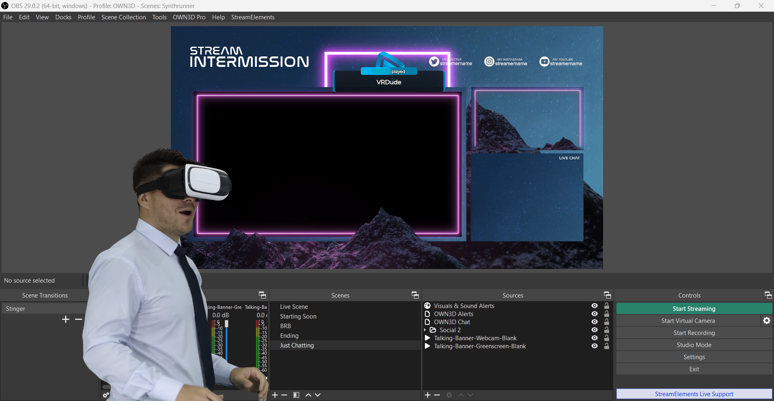Enable Studio Mode
Image resolution: width=774 pixels, height=401 pixels.
(694, 345)
